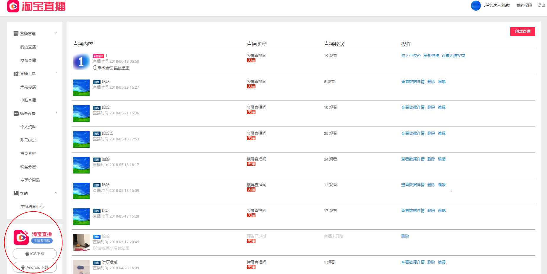This screenshot has width=547, height=274.
Task: Open 专享价商品 in sidebar
Action: [x=30, y=180]
